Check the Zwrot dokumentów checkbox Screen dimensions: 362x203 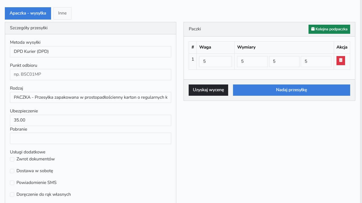[12, 159]
